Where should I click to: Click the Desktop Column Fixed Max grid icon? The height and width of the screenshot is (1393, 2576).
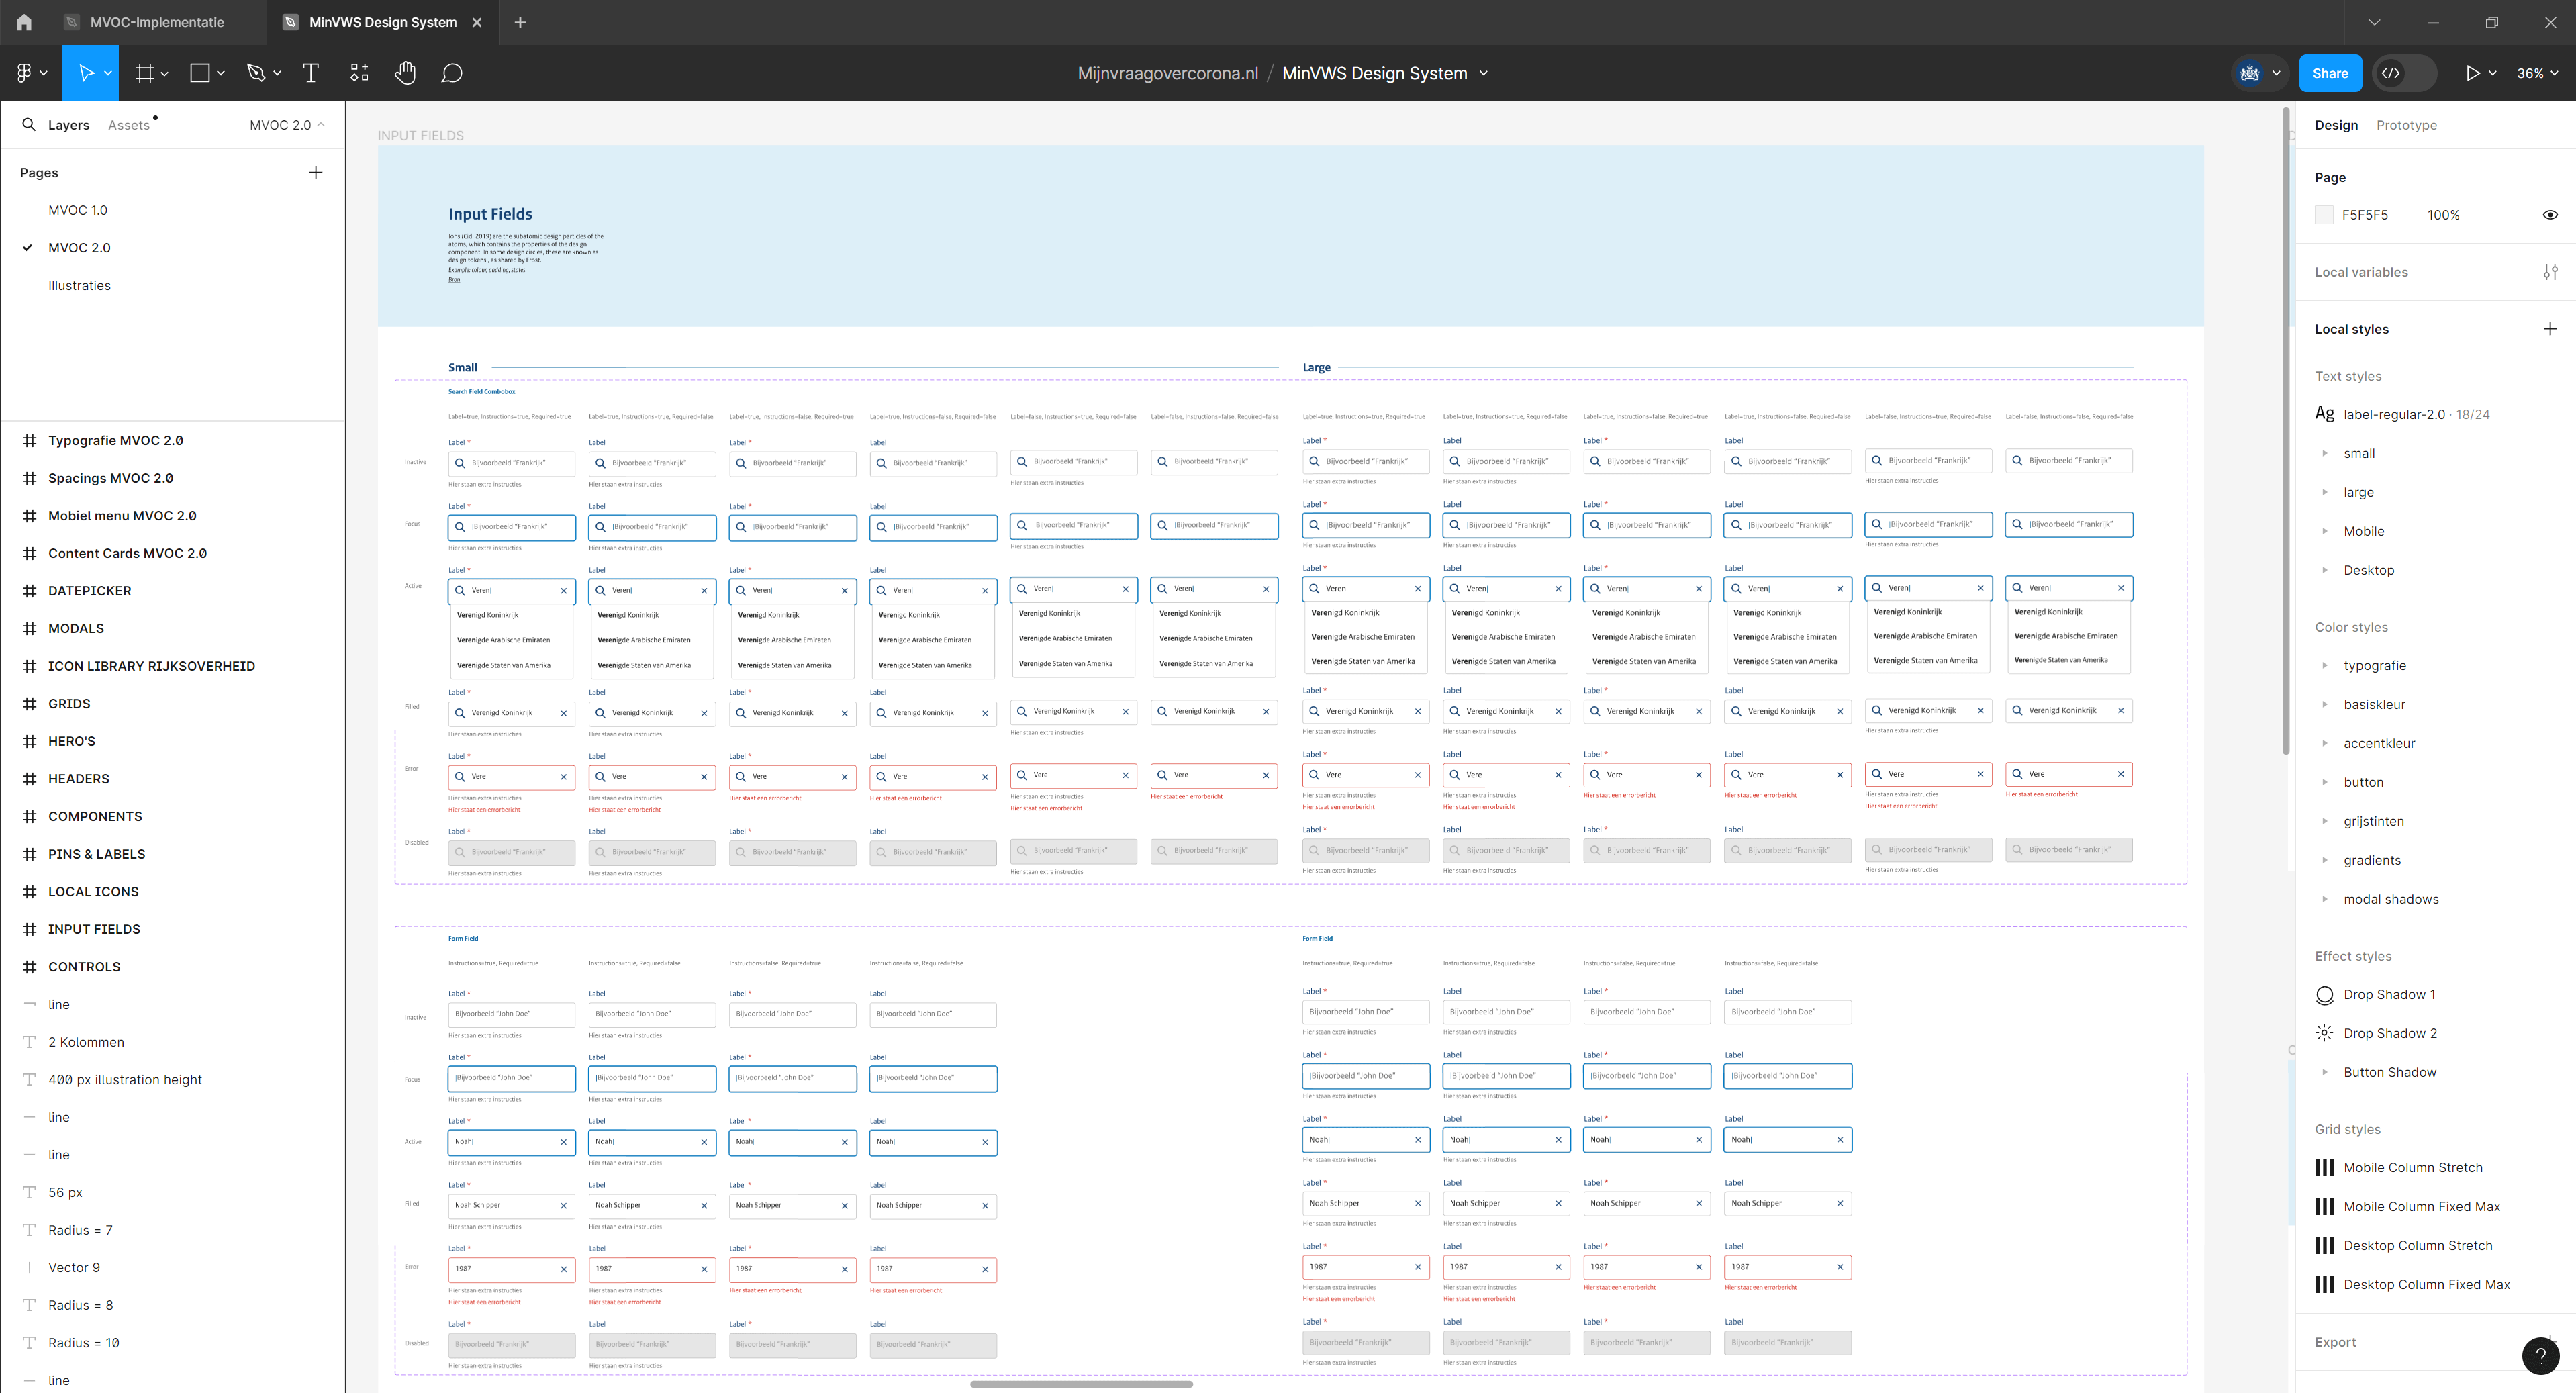point(2325,1284)
